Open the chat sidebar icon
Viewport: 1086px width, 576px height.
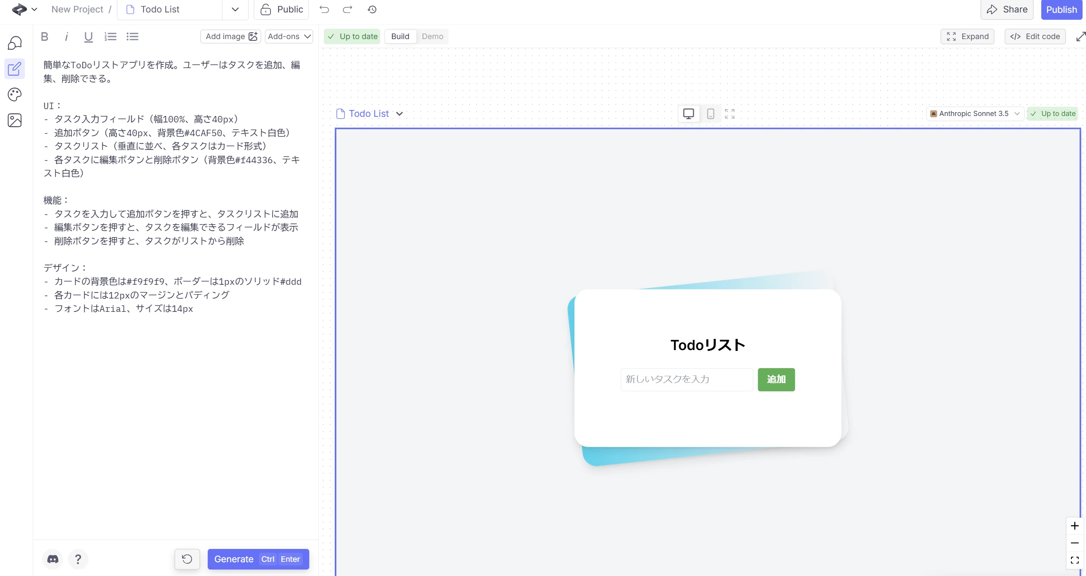(15, 43)
